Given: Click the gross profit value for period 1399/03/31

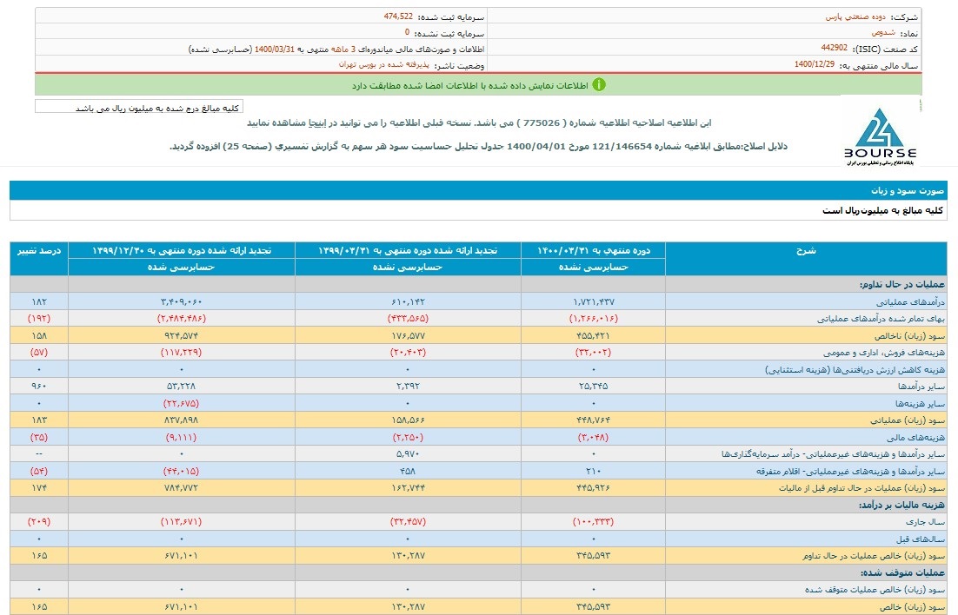Looking at the screenshot, I should coord(408,336).
